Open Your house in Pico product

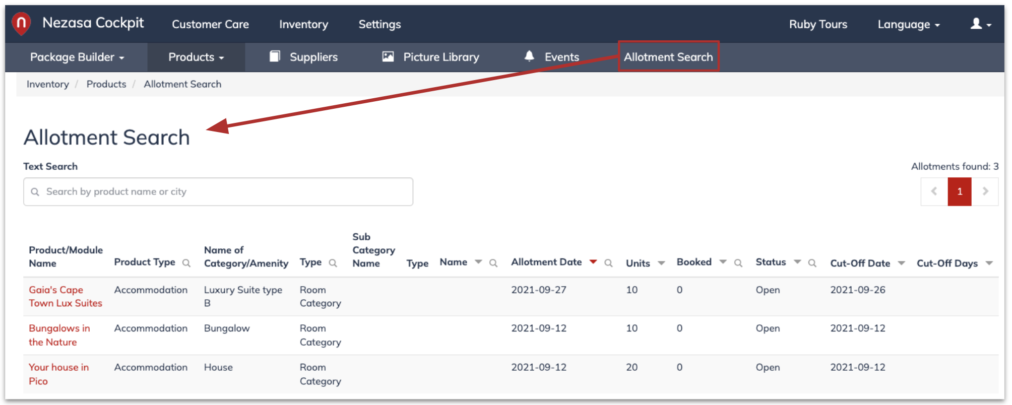click(58, 374)
